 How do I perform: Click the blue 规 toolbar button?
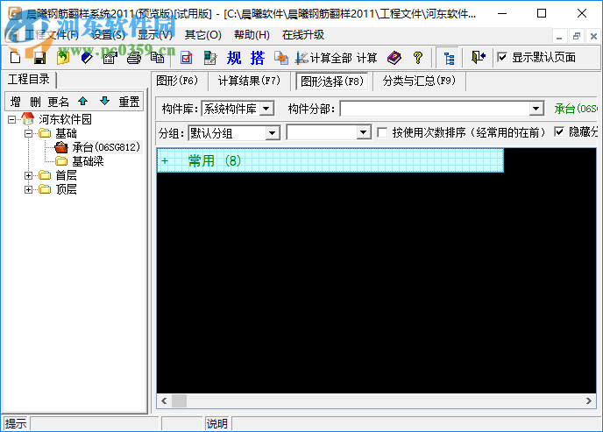click(234, 58)
